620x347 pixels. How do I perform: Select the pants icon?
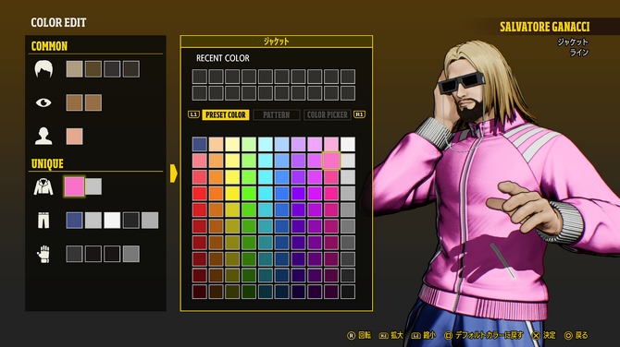tap(43, 220)
